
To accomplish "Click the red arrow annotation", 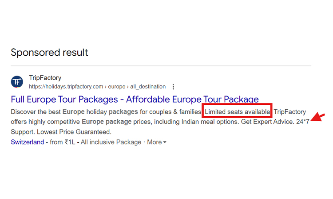I will [x=318, y=117].
